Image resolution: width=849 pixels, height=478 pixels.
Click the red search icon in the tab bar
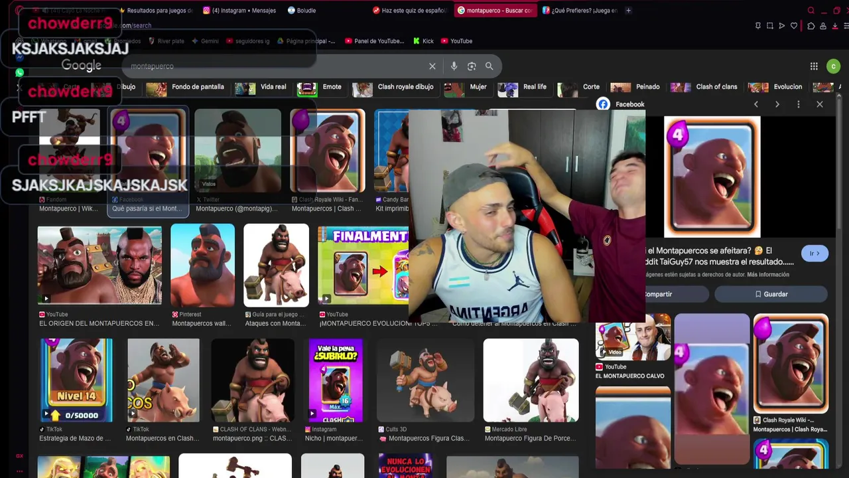coord(811,11)
